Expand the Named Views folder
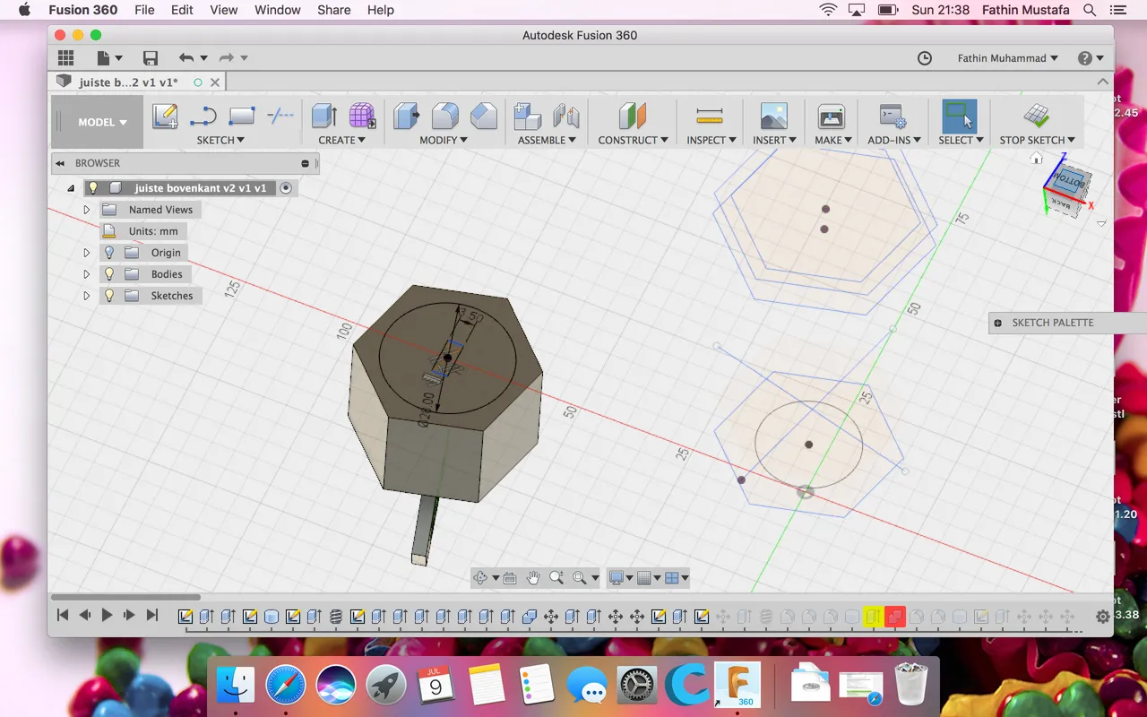This screenshot has width=1147, height=717. coord(87,210)
